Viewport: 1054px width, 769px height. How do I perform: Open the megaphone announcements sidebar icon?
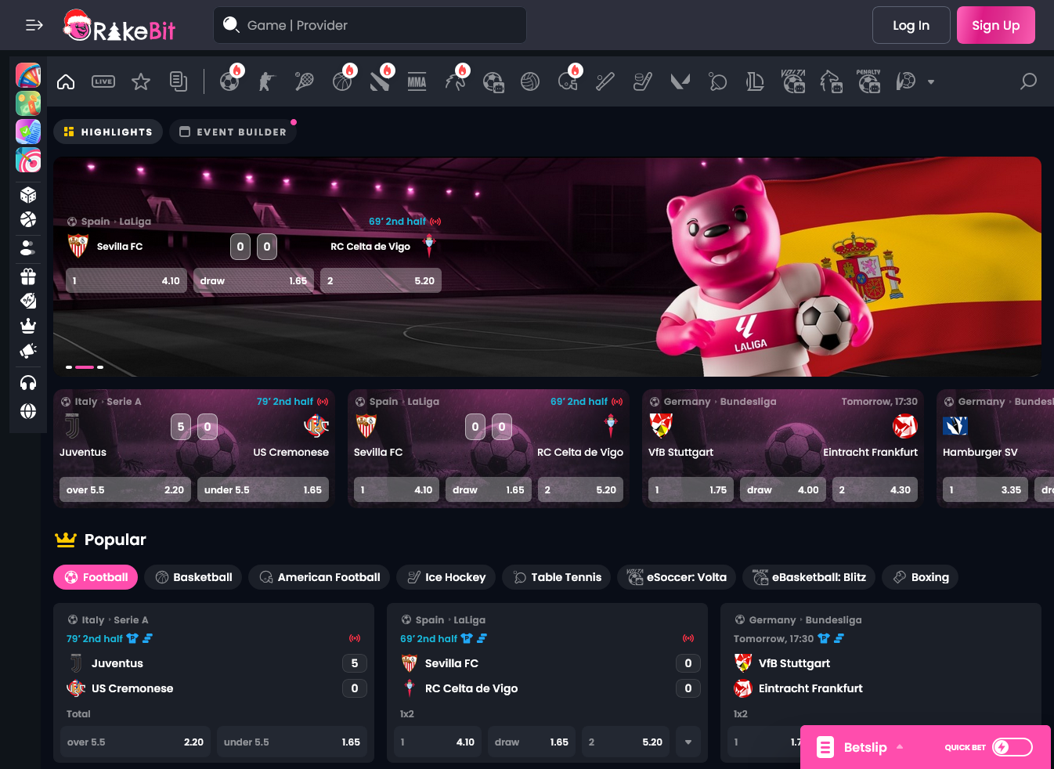pyautogui.click(x=28, y=351)
